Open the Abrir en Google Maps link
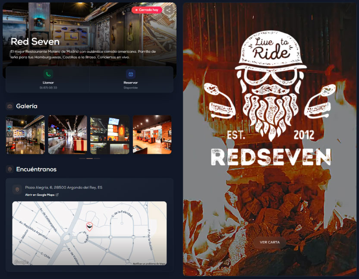Screen dimensions: 359x279 [x=42, y=195]
